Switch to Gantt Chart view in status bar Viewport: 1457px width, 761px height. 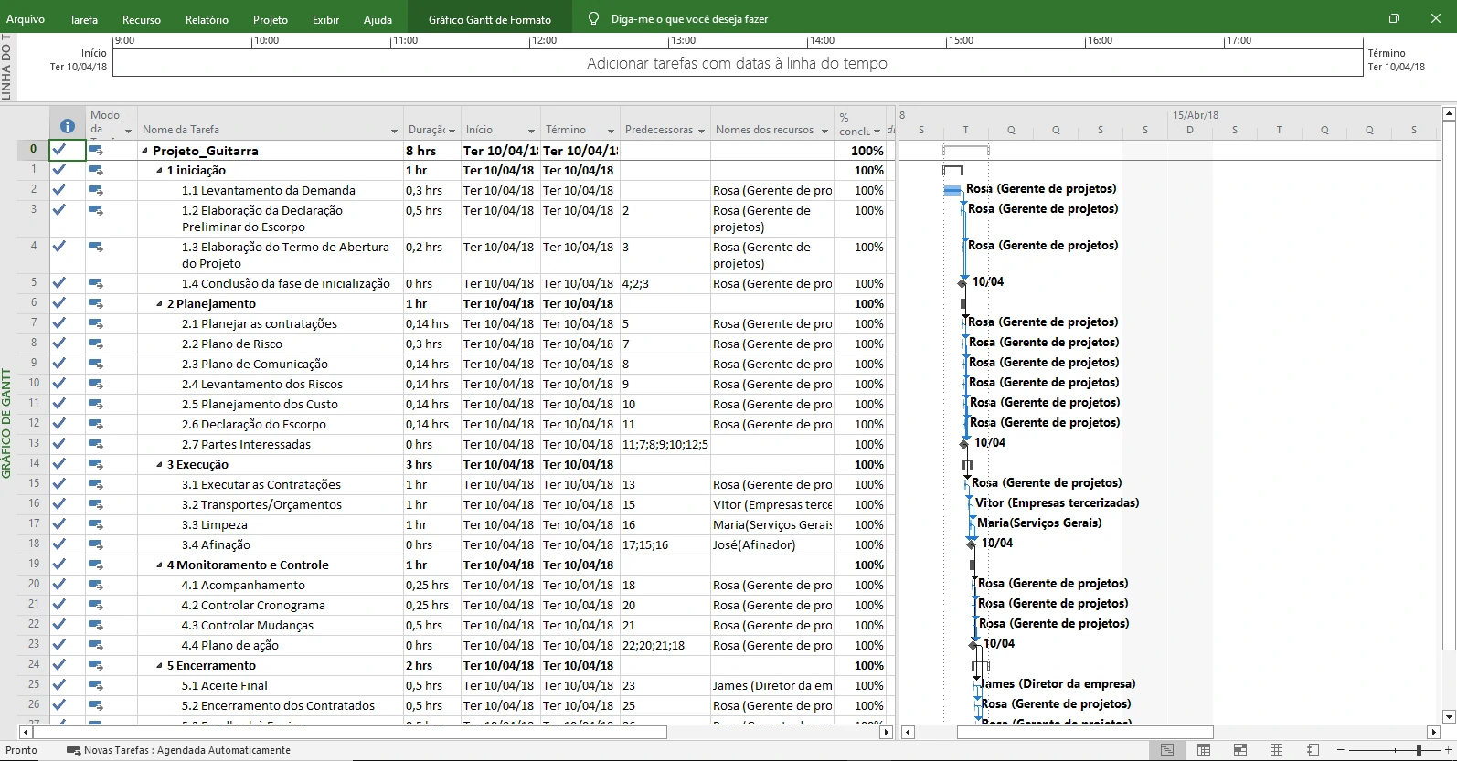[1167, 750]
